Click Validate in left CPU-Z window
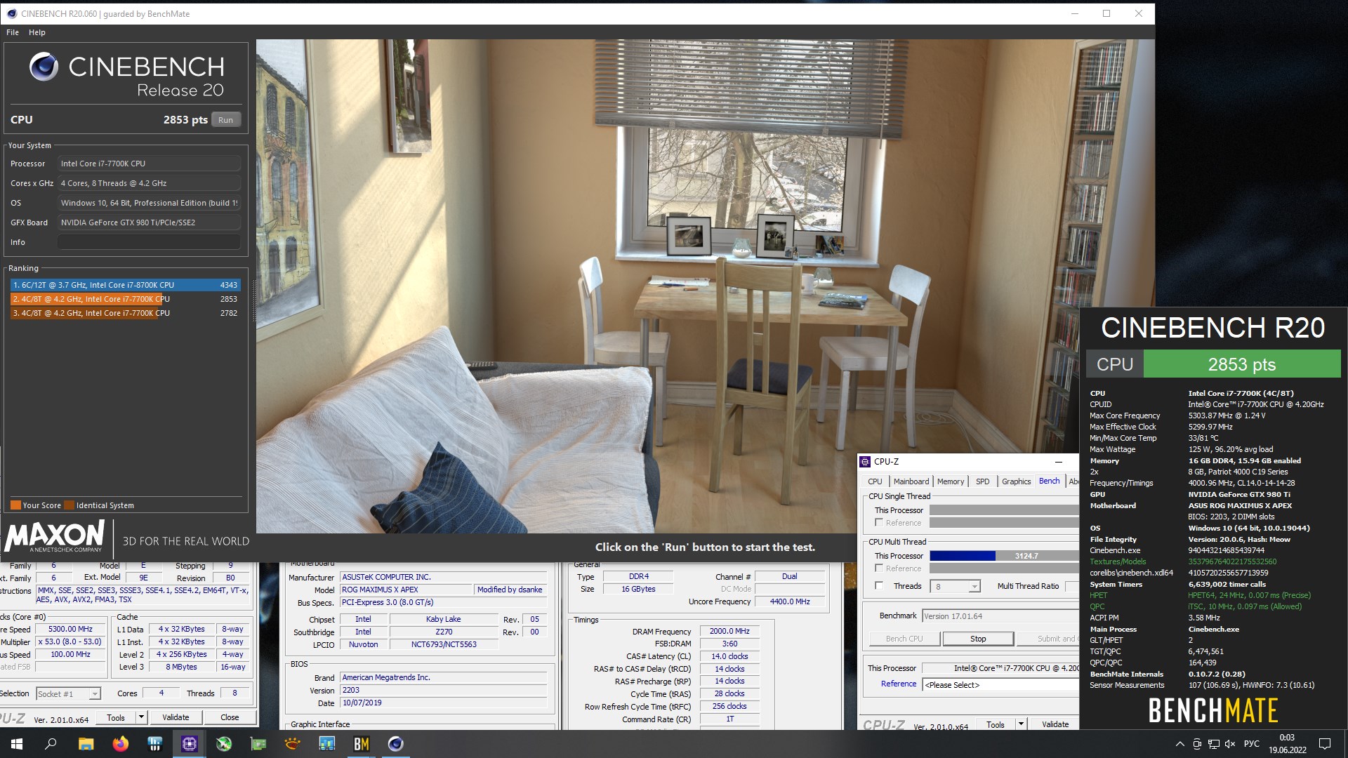Viewport: 1348px width, 758px height. pyautogui.click(x=176, y=717)
